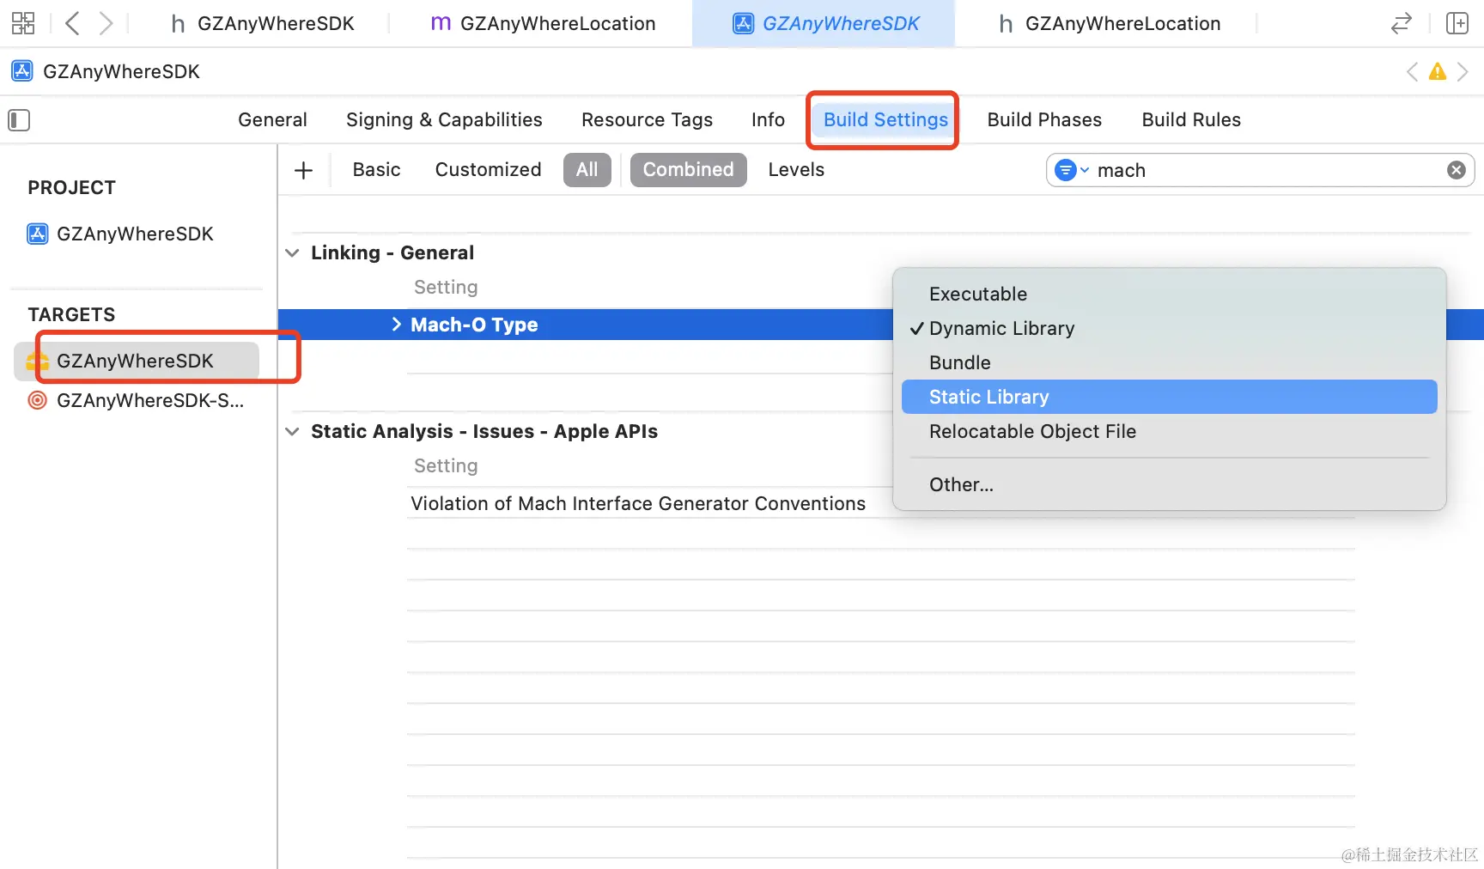This screenshot has width=1484, height=869.
Task: Click the mach search filter field
Action: pos(1262,170)
